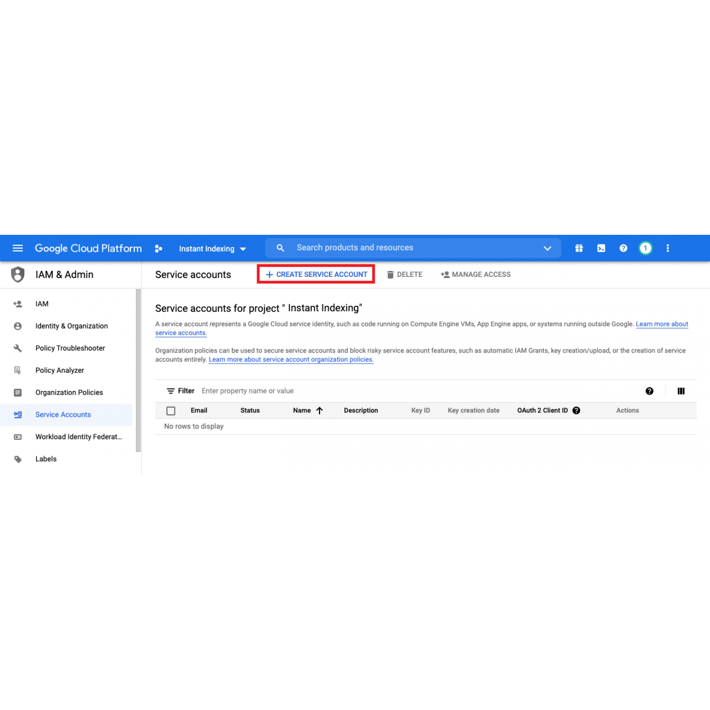Click column display options icon

click(x=681, y=391)
